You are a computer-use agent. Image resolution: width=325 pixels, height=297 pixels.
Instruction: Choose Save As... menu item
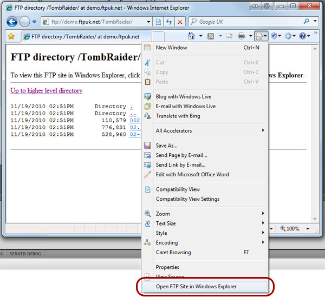pyautogui.click(x=205, y=146)
